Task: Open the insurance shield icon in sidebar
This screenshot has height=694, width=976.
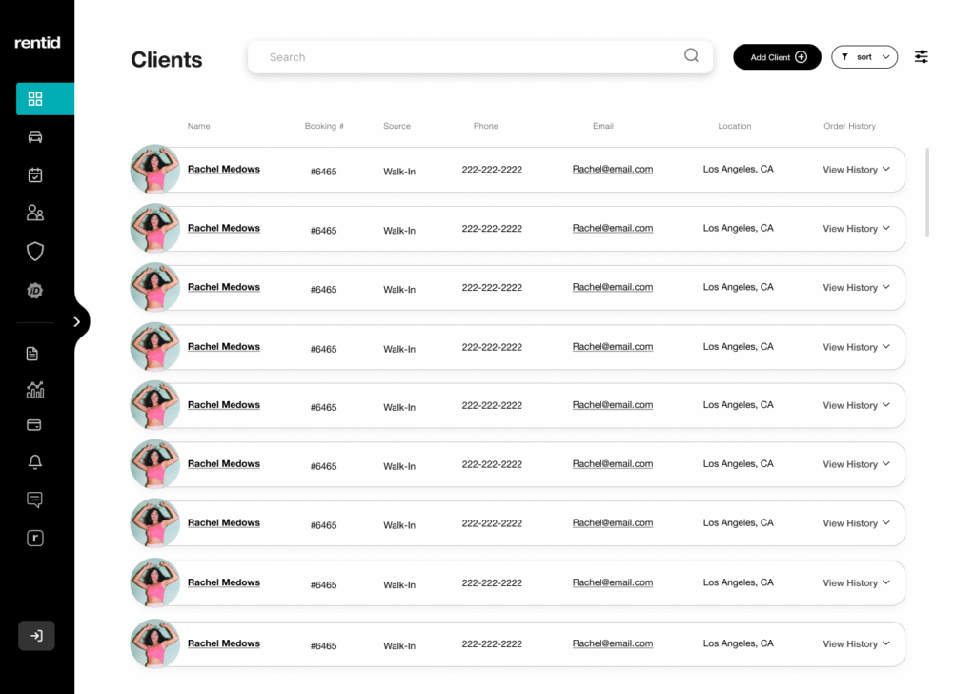Action: coord(35,252)
